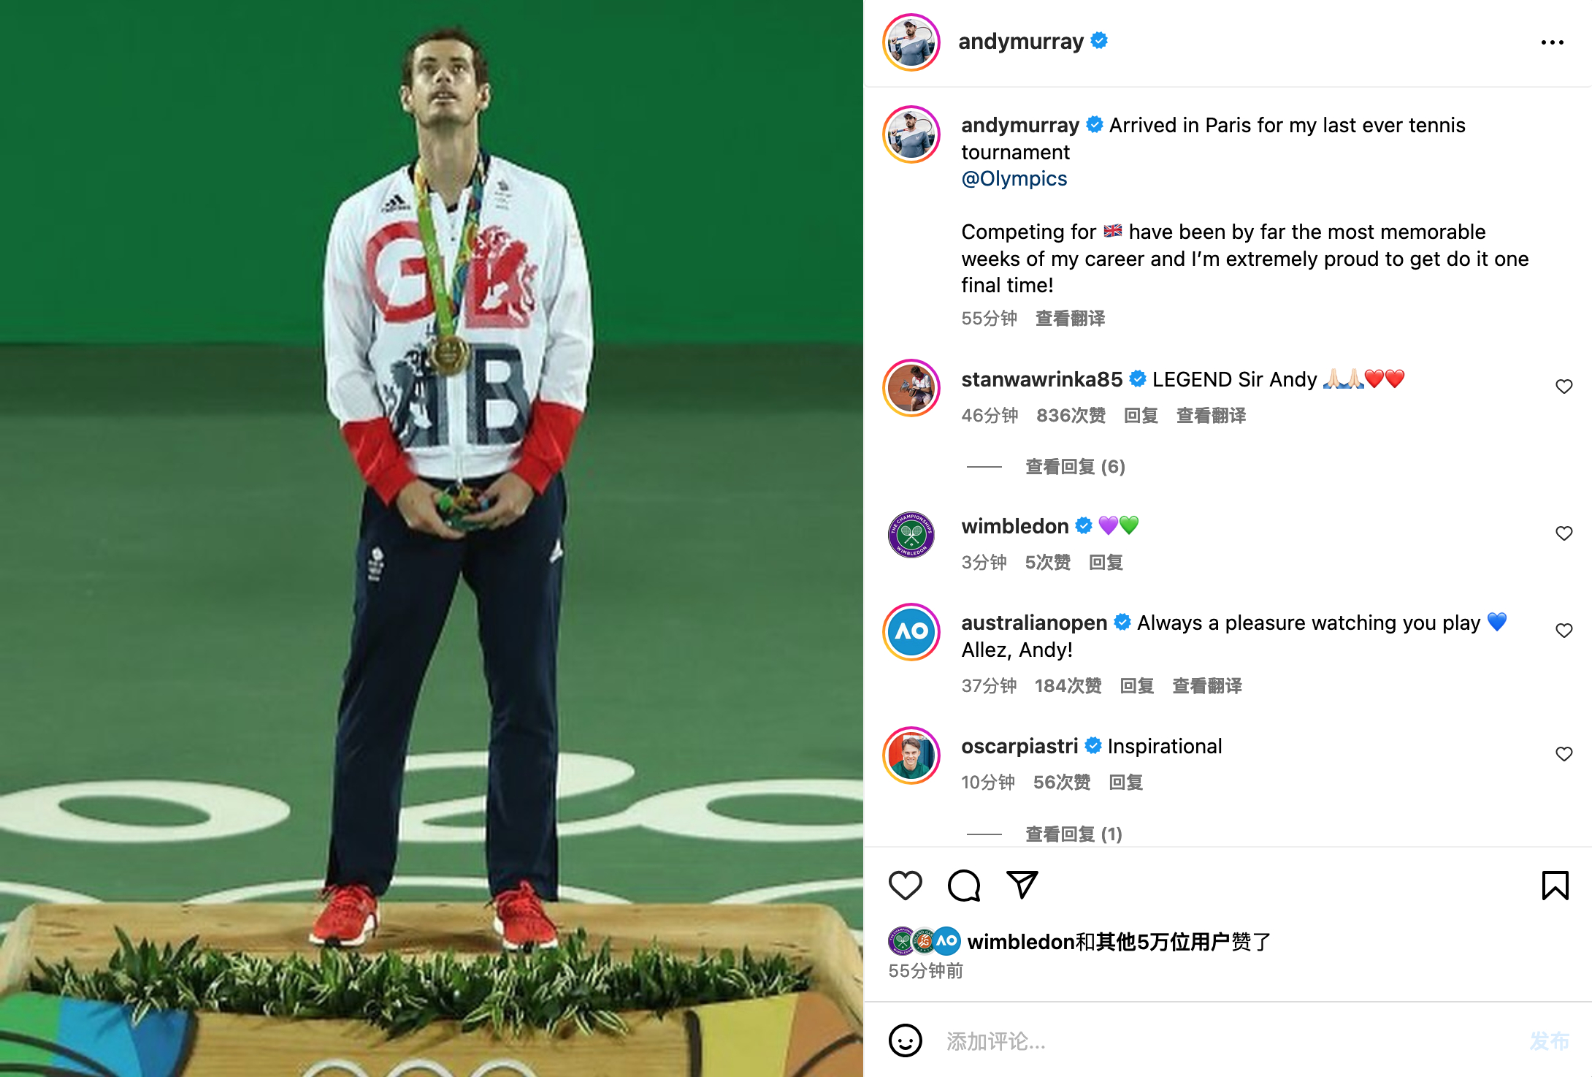Image resolution: width=1592 pixels, height=1077 pixels.
Task: Expand the 6 replies under stanwawrinka85
Action: tap(1075, 467)
